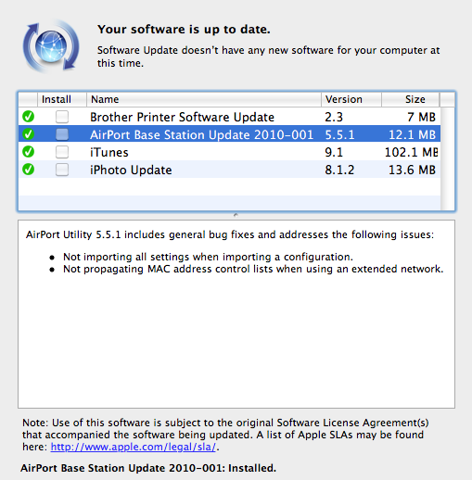Sort updates by Size column header

pos(411,99)
